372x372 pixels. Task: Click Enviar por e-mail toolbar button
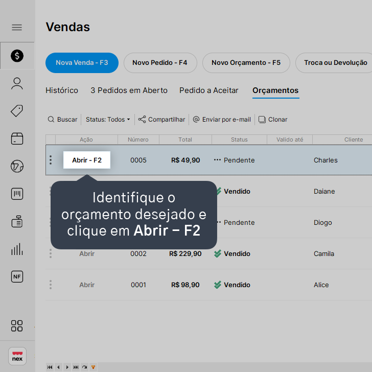pos(222,120)
